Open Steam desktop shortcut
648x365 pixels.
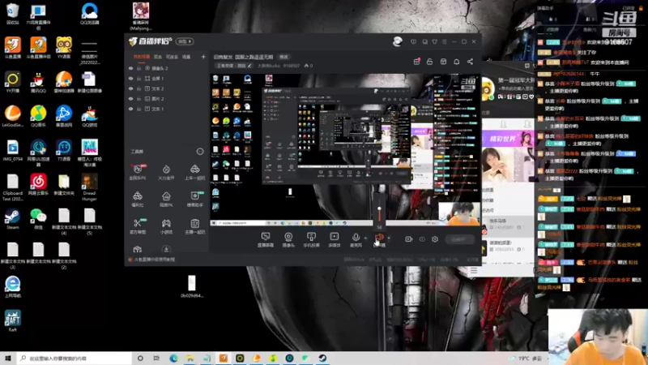pos(12,219)
